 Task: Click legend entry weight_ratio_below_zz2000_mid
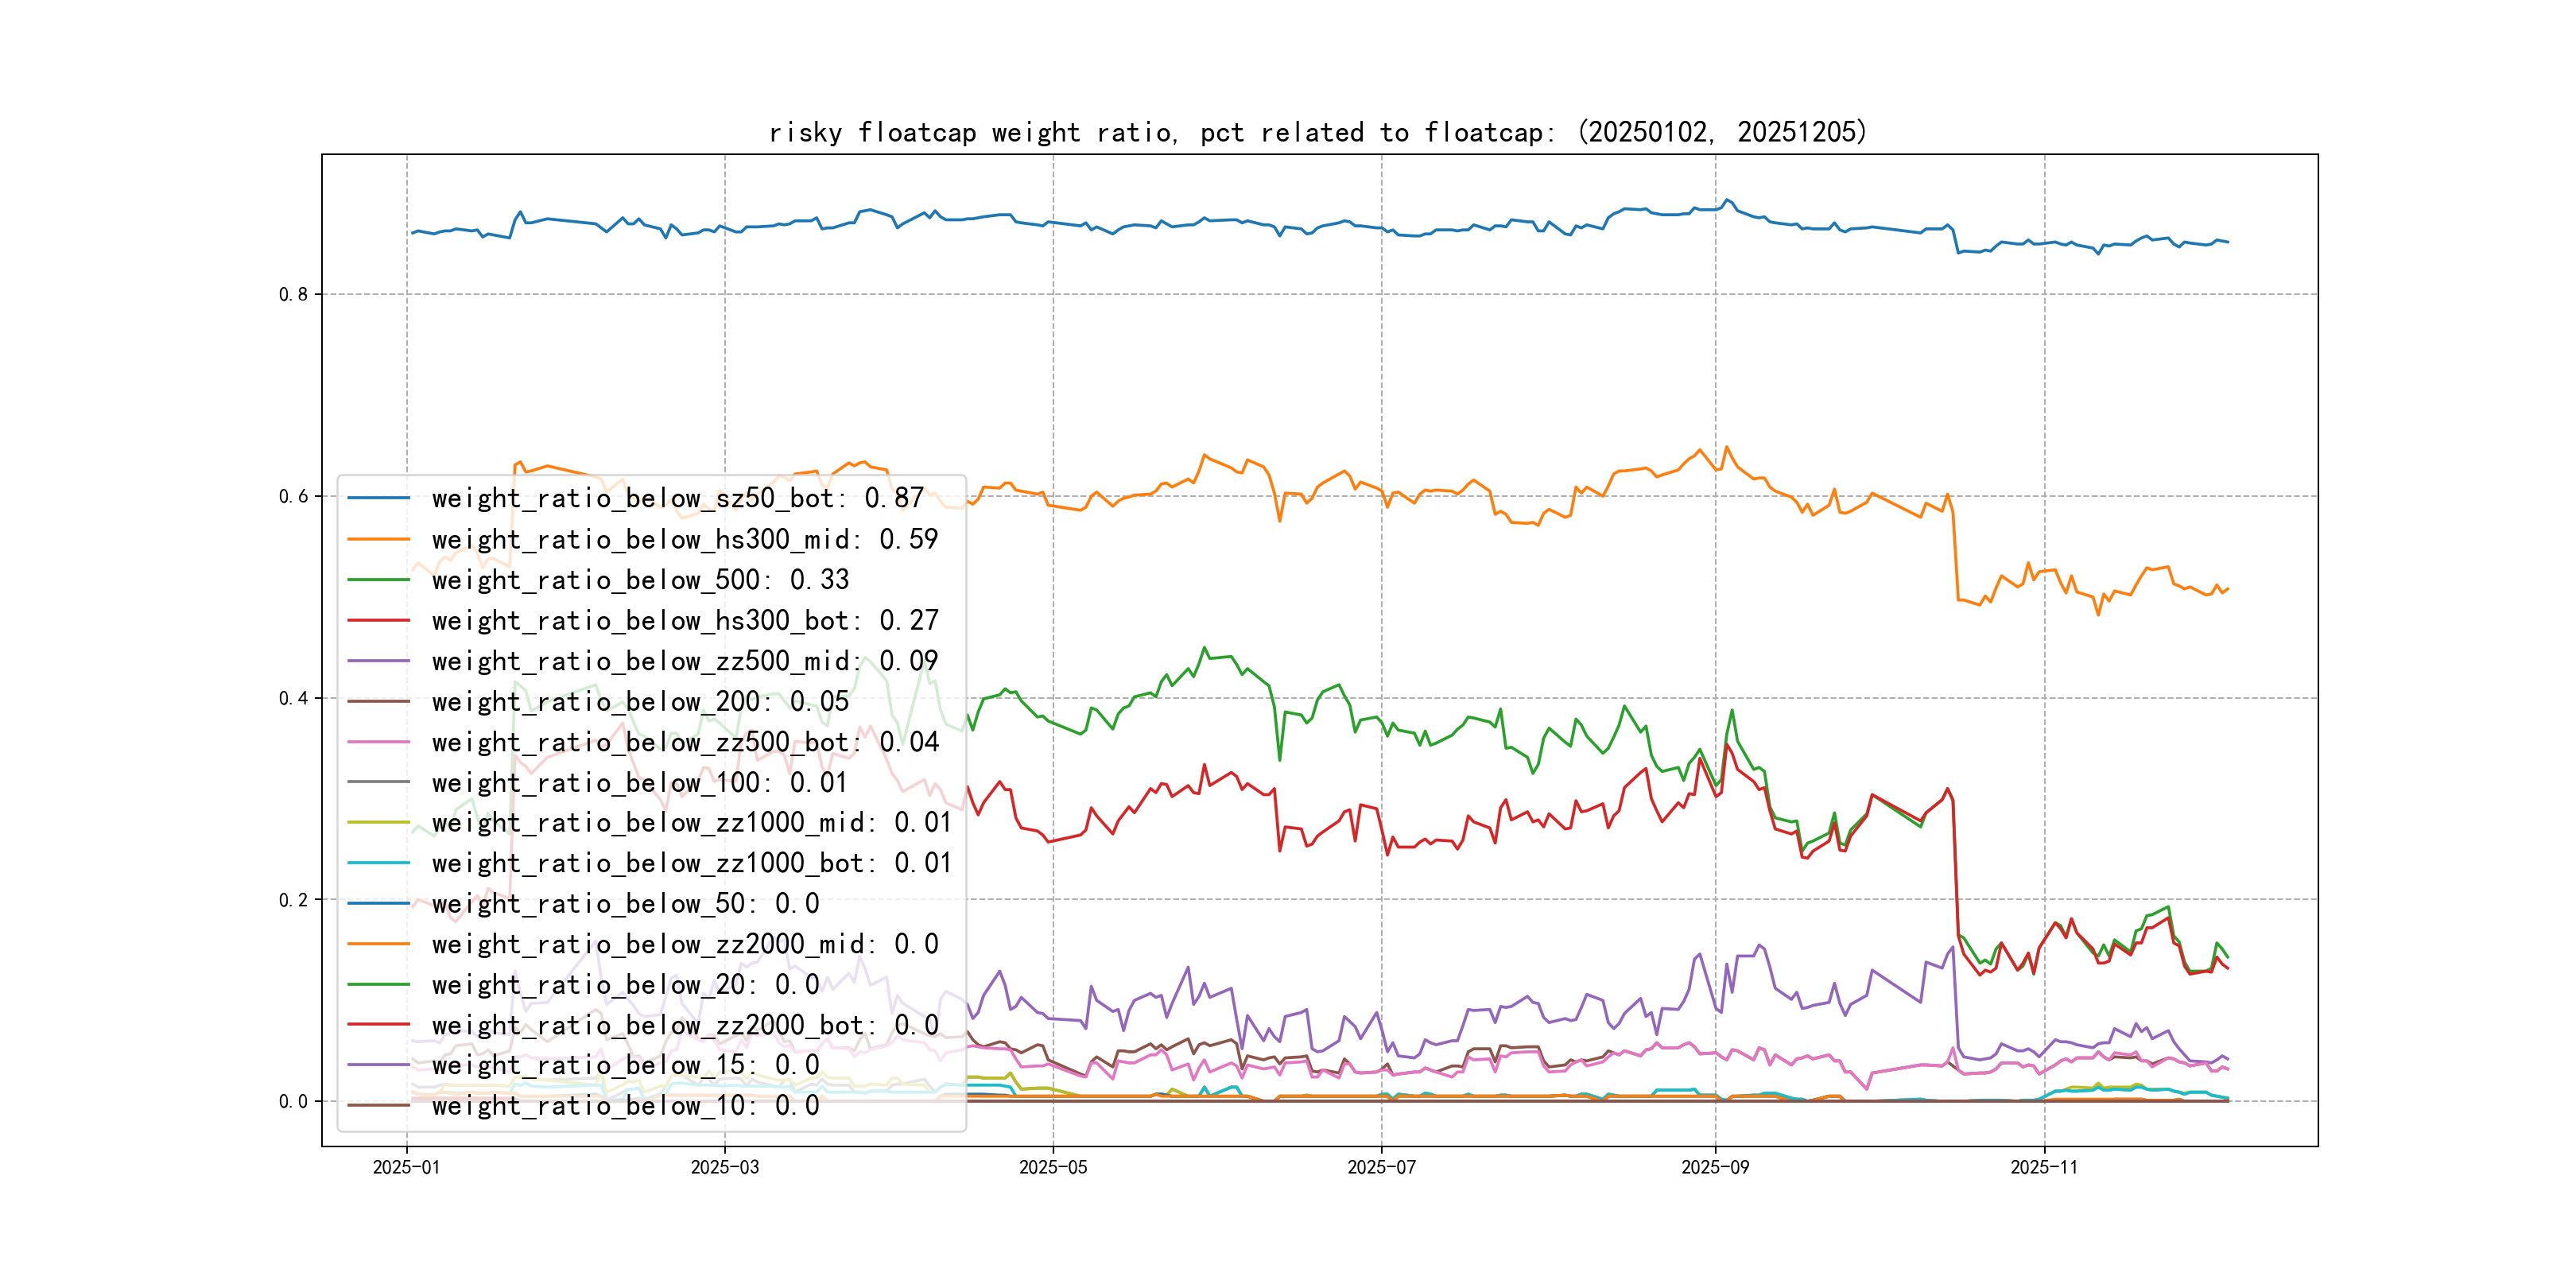[x=685, y=944]
